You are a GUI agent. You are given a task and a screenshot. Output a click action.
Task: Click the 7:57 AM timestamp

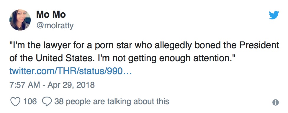(x=24, y=85)
